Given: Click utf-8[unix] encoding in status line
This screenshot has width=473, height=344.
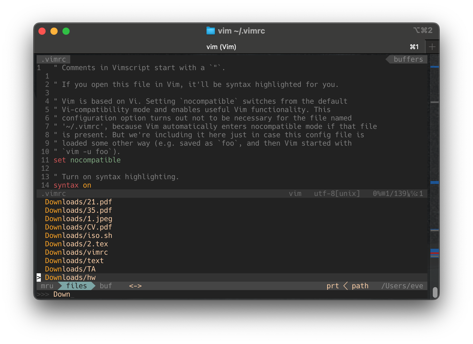Looking at the screenshot, I should tap(337, 194).
